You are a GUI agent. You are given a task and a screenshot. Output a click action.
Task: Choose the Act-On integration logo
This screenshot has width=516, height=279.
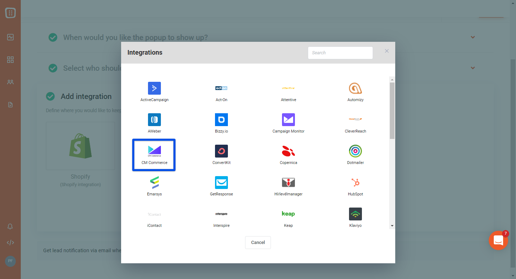tap(221, 88)
